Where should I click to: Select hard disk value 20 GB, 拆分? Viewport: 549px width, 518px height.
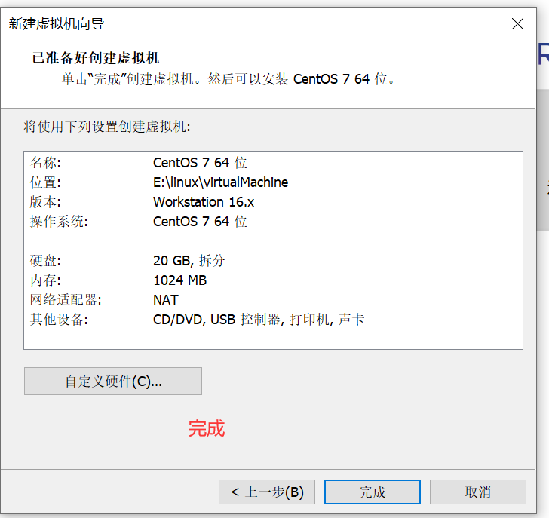(x=189, y=261)
